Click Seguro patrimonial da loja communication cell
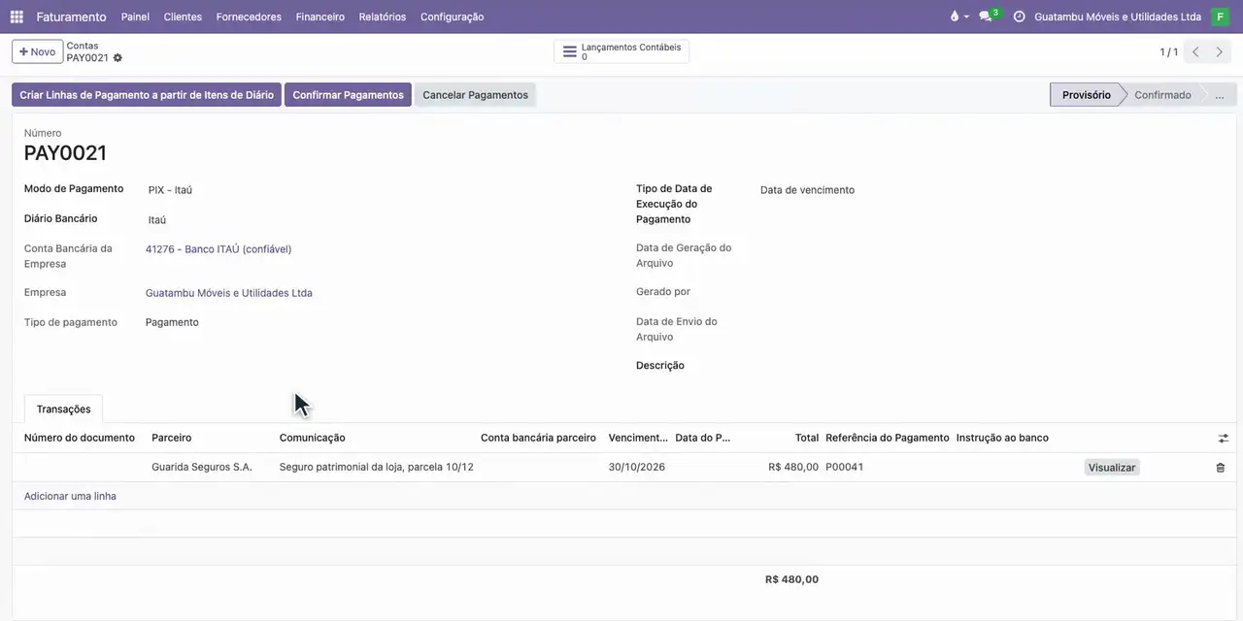1243x621 pixels. pyautogui.click(x=377, y=468)
